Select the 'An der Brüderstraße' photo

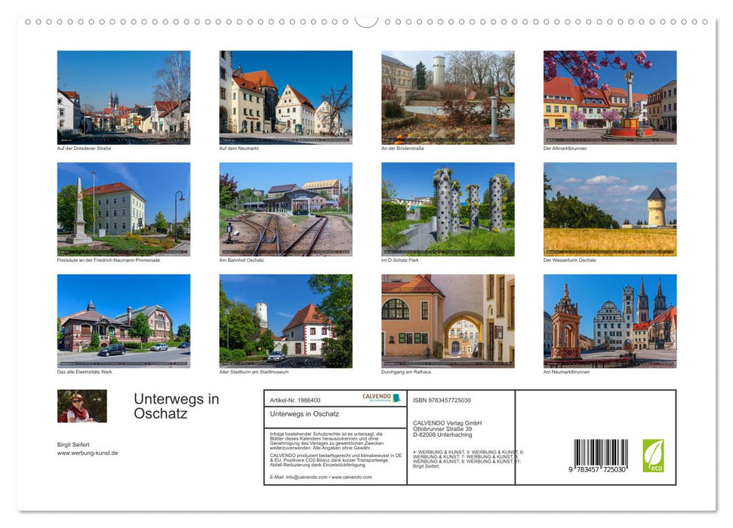click(x=448, y=97)
